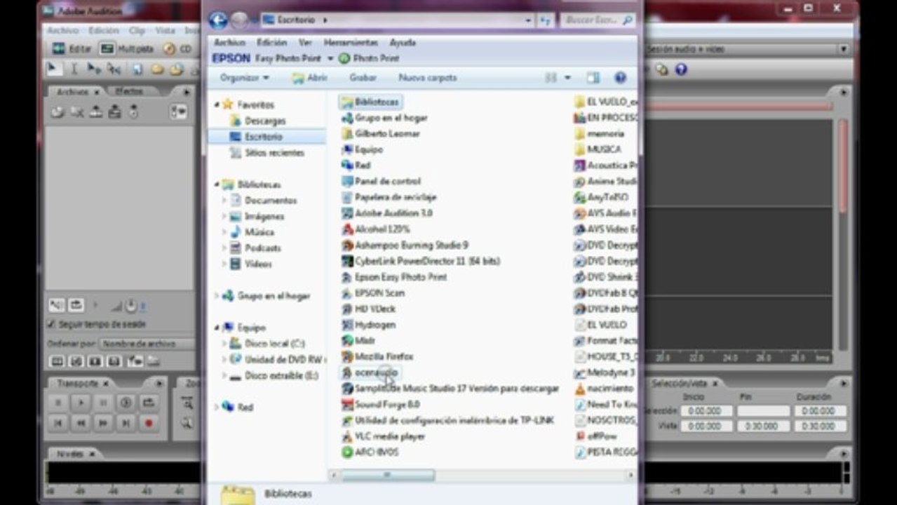Screen dimensions: 897x505
Task: Click play from cursor to end circle button
Action: tap(126, 403)
